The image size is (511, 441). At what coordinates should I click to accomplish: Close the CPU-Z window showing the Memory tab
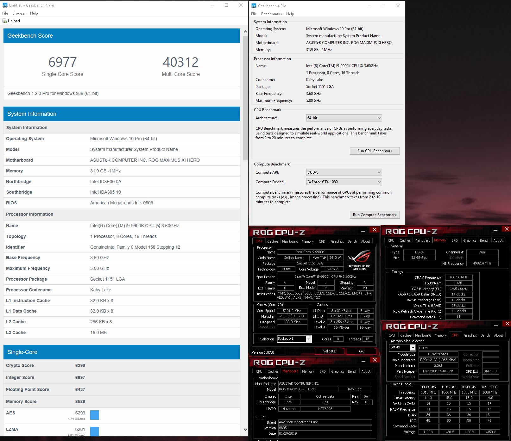(x=507, y=229)
